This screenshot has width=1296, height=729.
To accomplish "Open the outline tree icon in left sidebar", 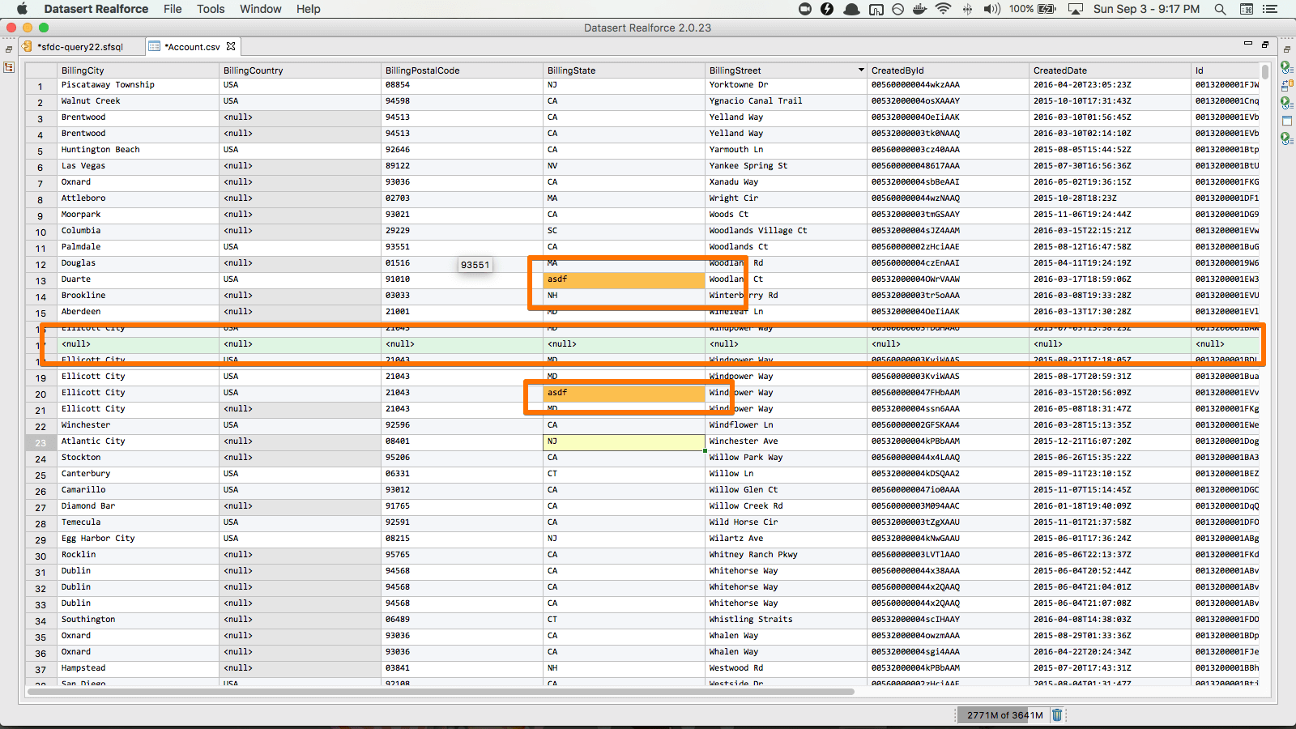I will pos(9,67).
